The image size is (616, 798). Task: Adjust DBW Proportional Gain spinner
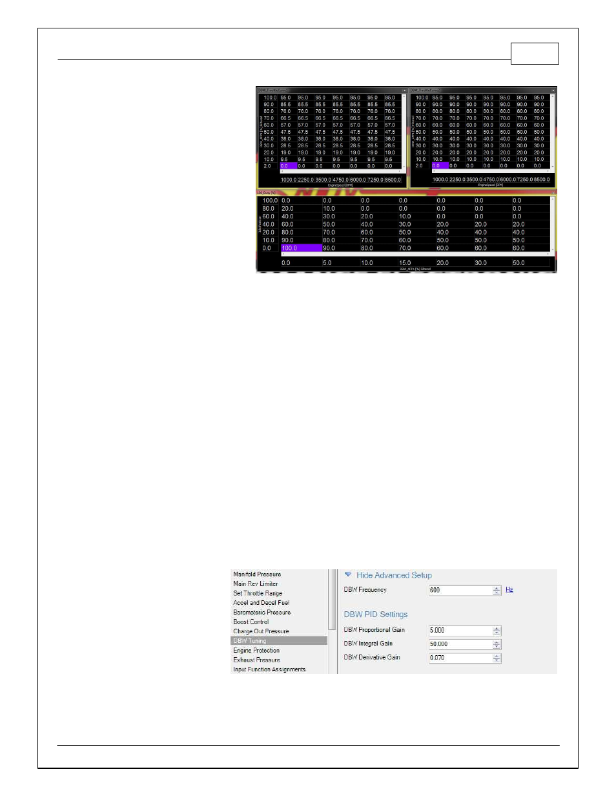[x=497, y=630]
